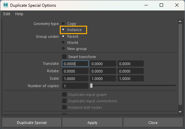Click the Close button at bottom
Viewport: 185px width, 129px height.
click(153, 122)
